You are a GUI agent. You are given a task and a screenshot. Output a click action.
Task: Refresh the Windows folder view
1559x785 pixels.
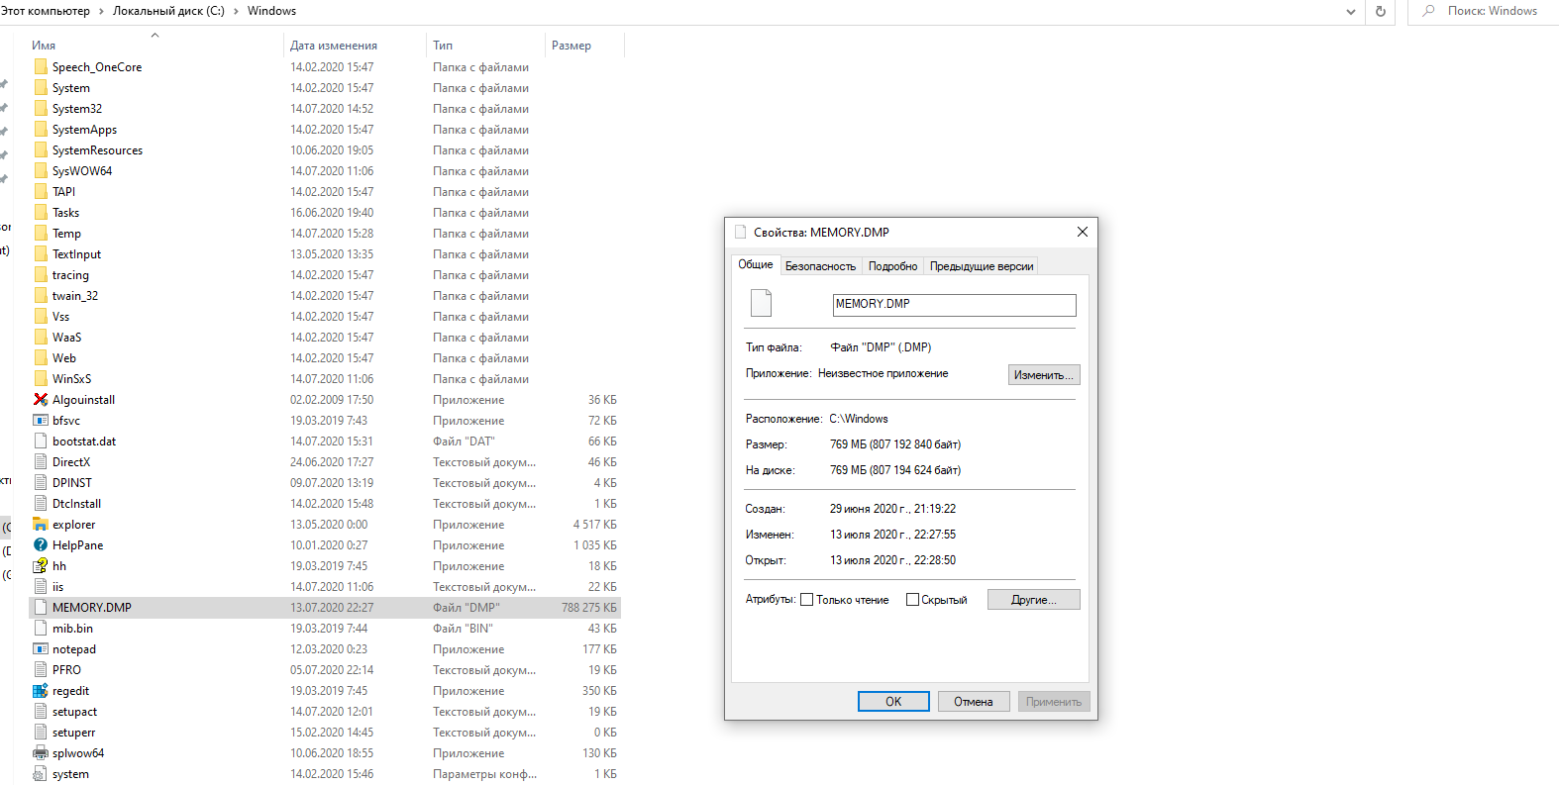click(1380, 11)
